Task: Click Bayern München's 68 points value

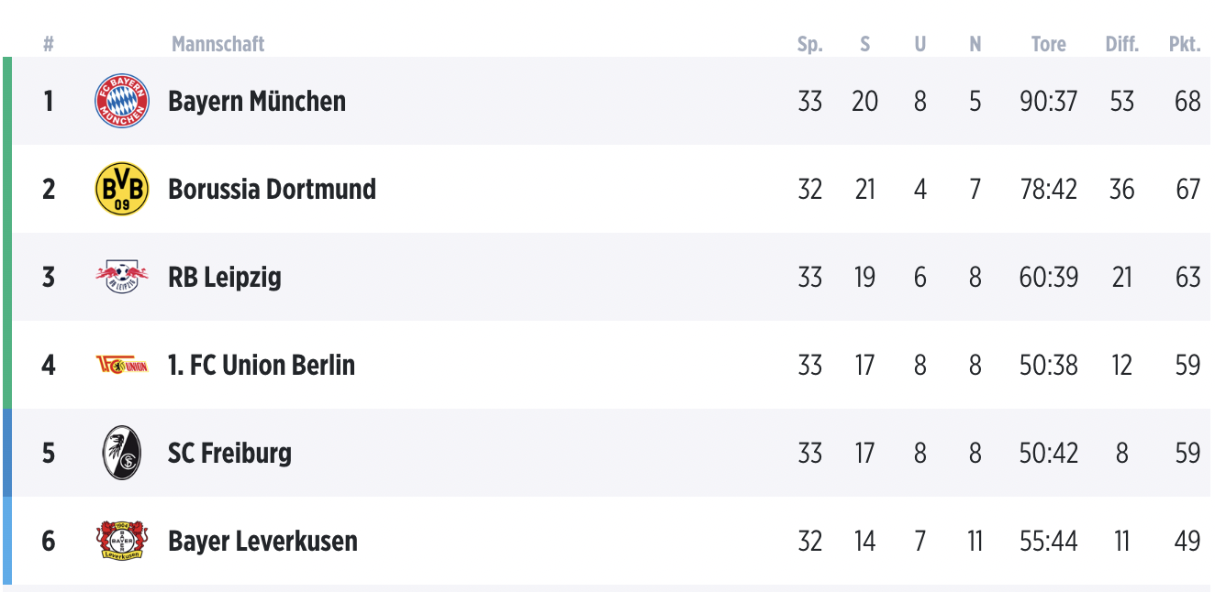Action: (1187, 101)
